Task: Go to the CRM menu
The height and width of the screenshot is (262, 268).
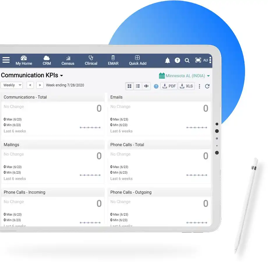Action: click(47, 60)
